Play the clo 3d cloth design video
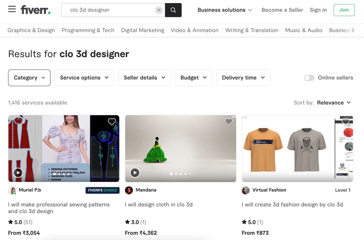This screenshot has height=240, width=364. pos(135,173)
